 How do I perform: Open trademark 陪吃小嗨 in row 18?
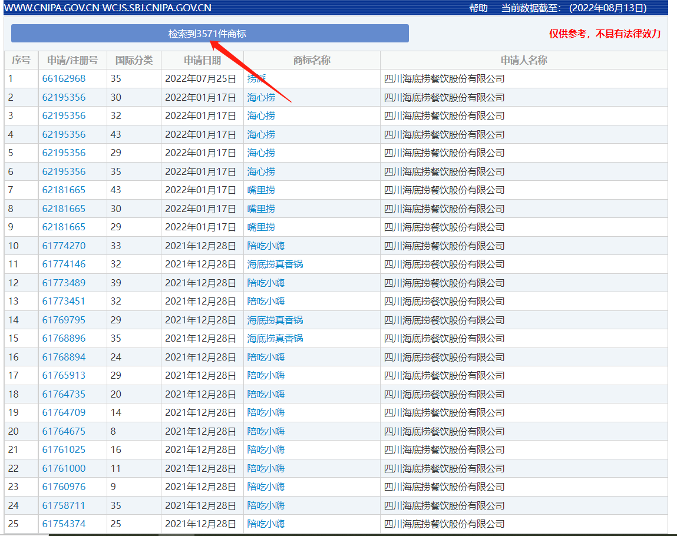click(x=266, y=394)
